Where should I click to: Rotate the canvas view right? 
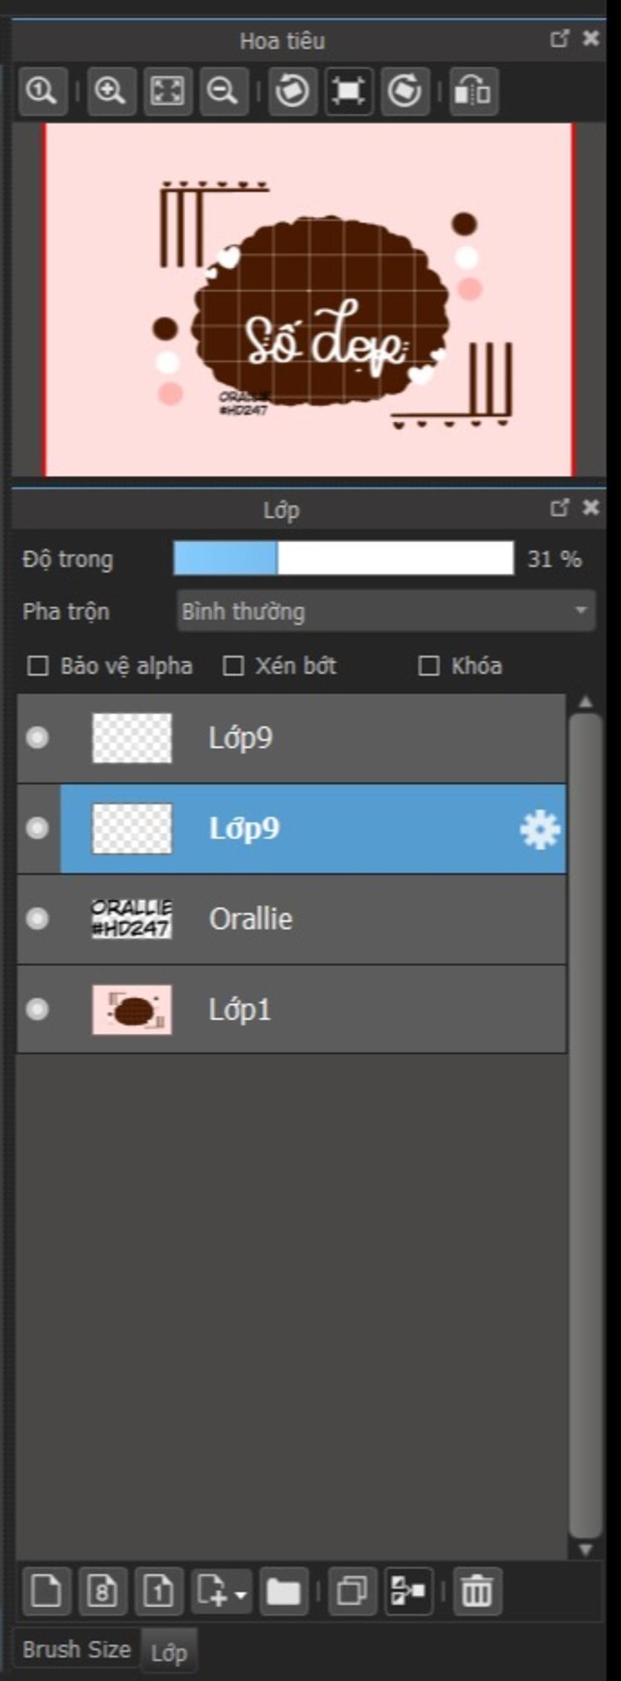click(x=404, y=90)
